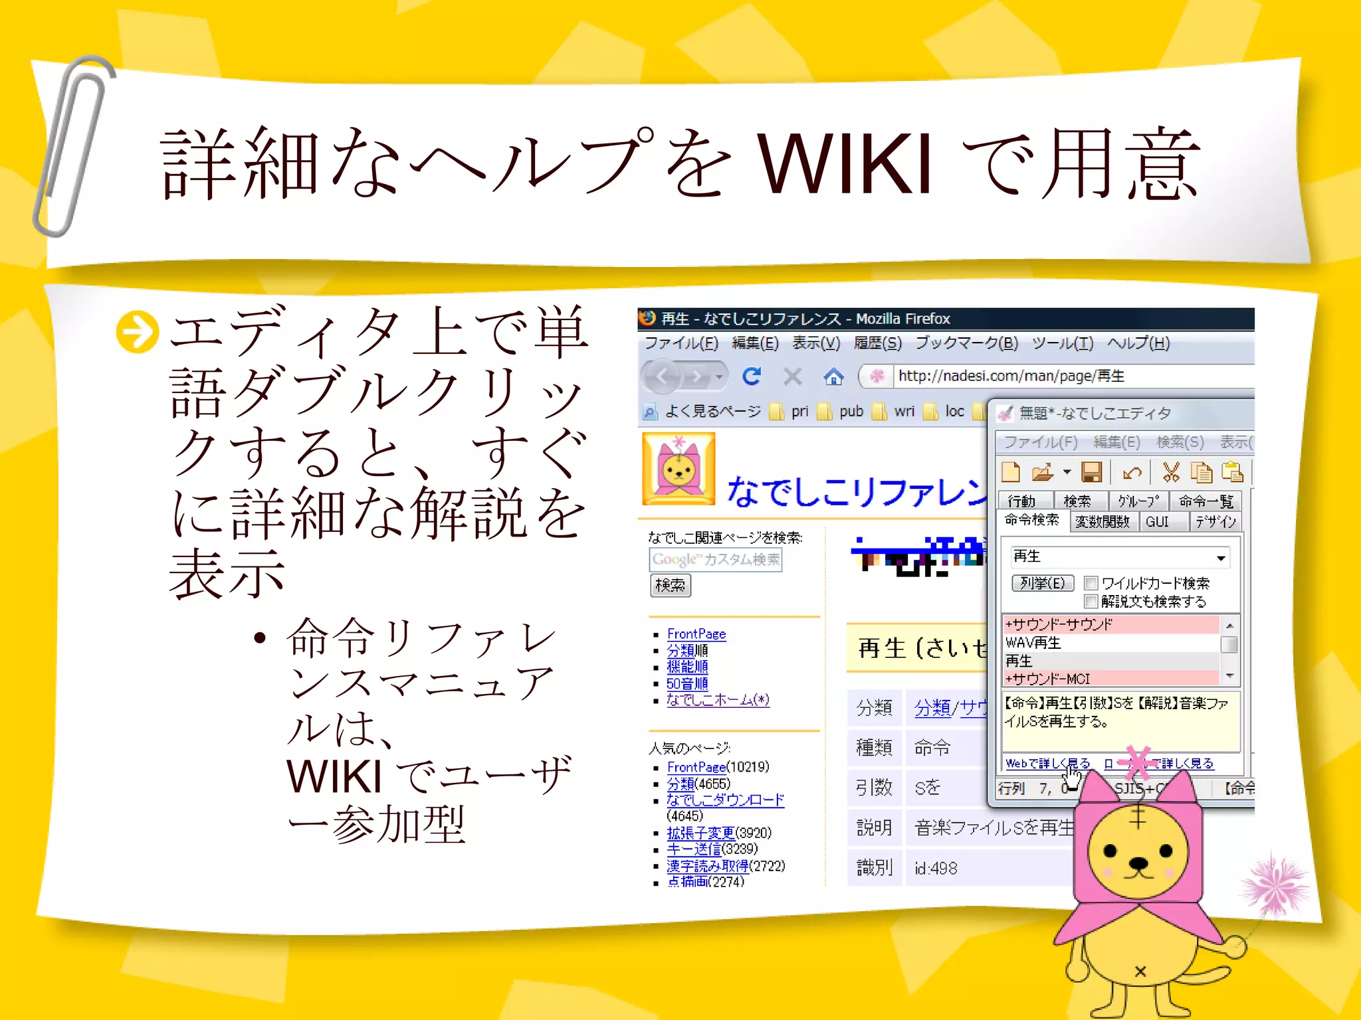The image size is (1361, 1020).
Task: Open the Firefox ファイル(F) menu
Action: point(681,343)
